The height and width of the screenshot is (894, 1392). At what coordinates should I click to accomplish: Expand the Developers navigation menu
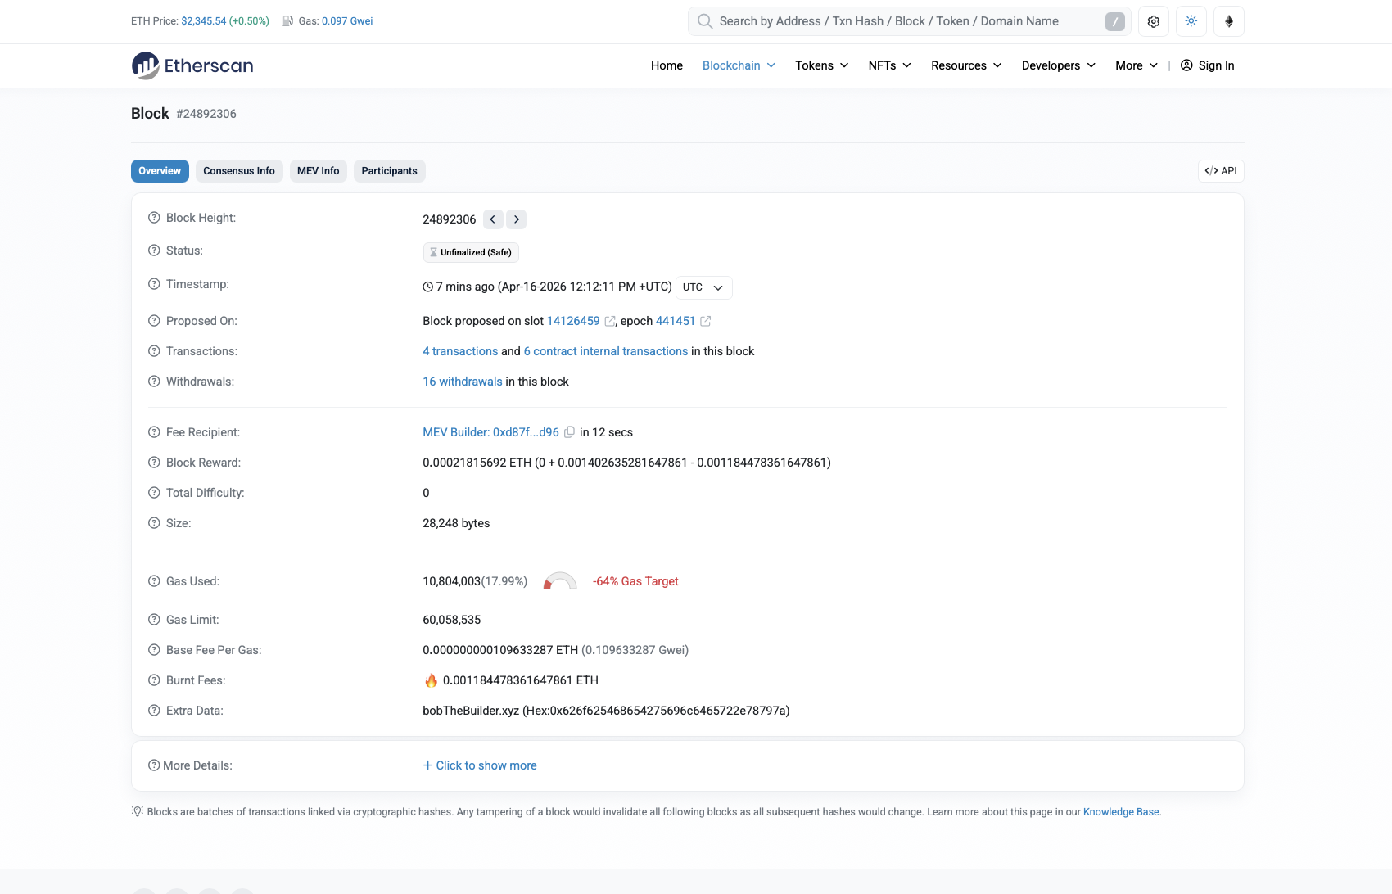tap(1058, 65)
